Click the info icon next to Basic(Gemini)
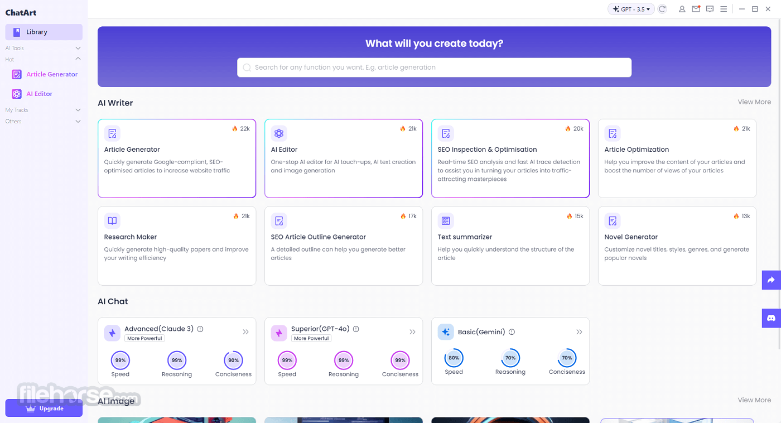Viewport: 781px width, 423px height. (512, 332)
